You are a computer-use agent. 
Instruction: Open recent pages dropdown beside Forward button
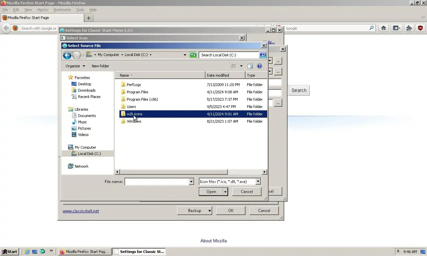(x=83, y=55)
